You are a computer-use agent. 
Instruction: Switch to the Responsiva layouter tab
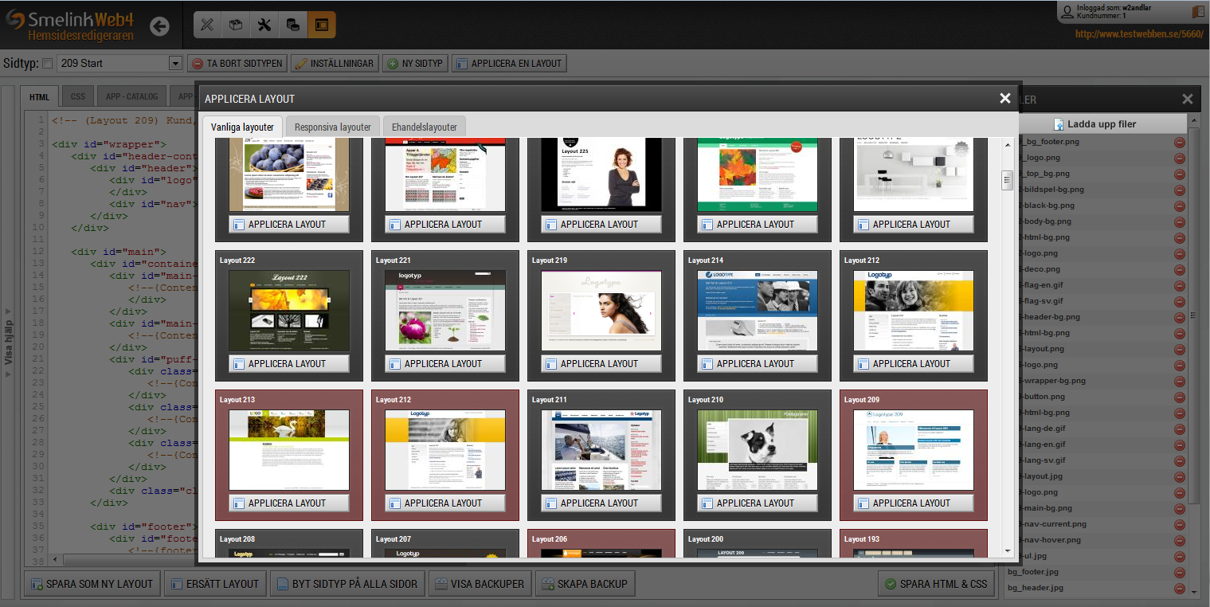coord(332,127)
